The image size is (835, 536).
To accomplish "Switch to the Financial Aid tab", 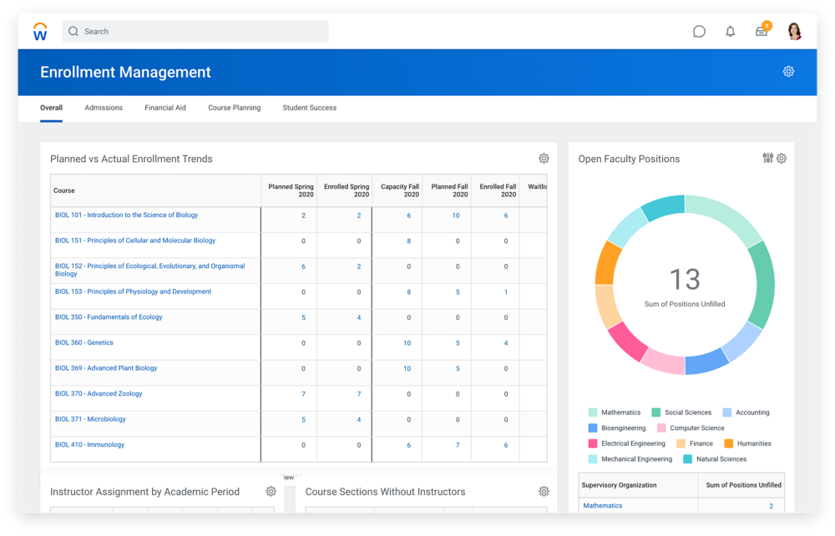I will tap(165, 108).
